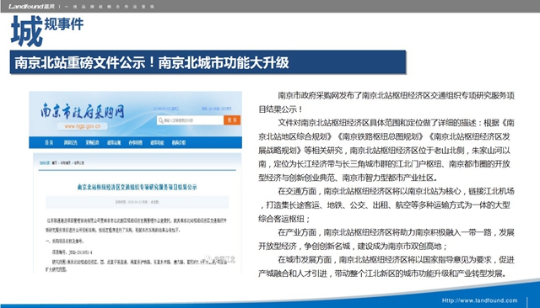Click the text 综合客运枢纽；
Image resolution: width=540 pixels, height=308 pixels.
(285, 219)
